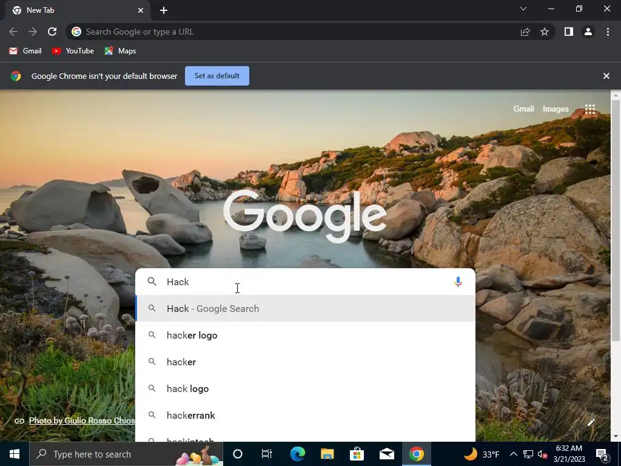Open YouTube bookmark
This screenshot has width=621, height=466.
73,51
